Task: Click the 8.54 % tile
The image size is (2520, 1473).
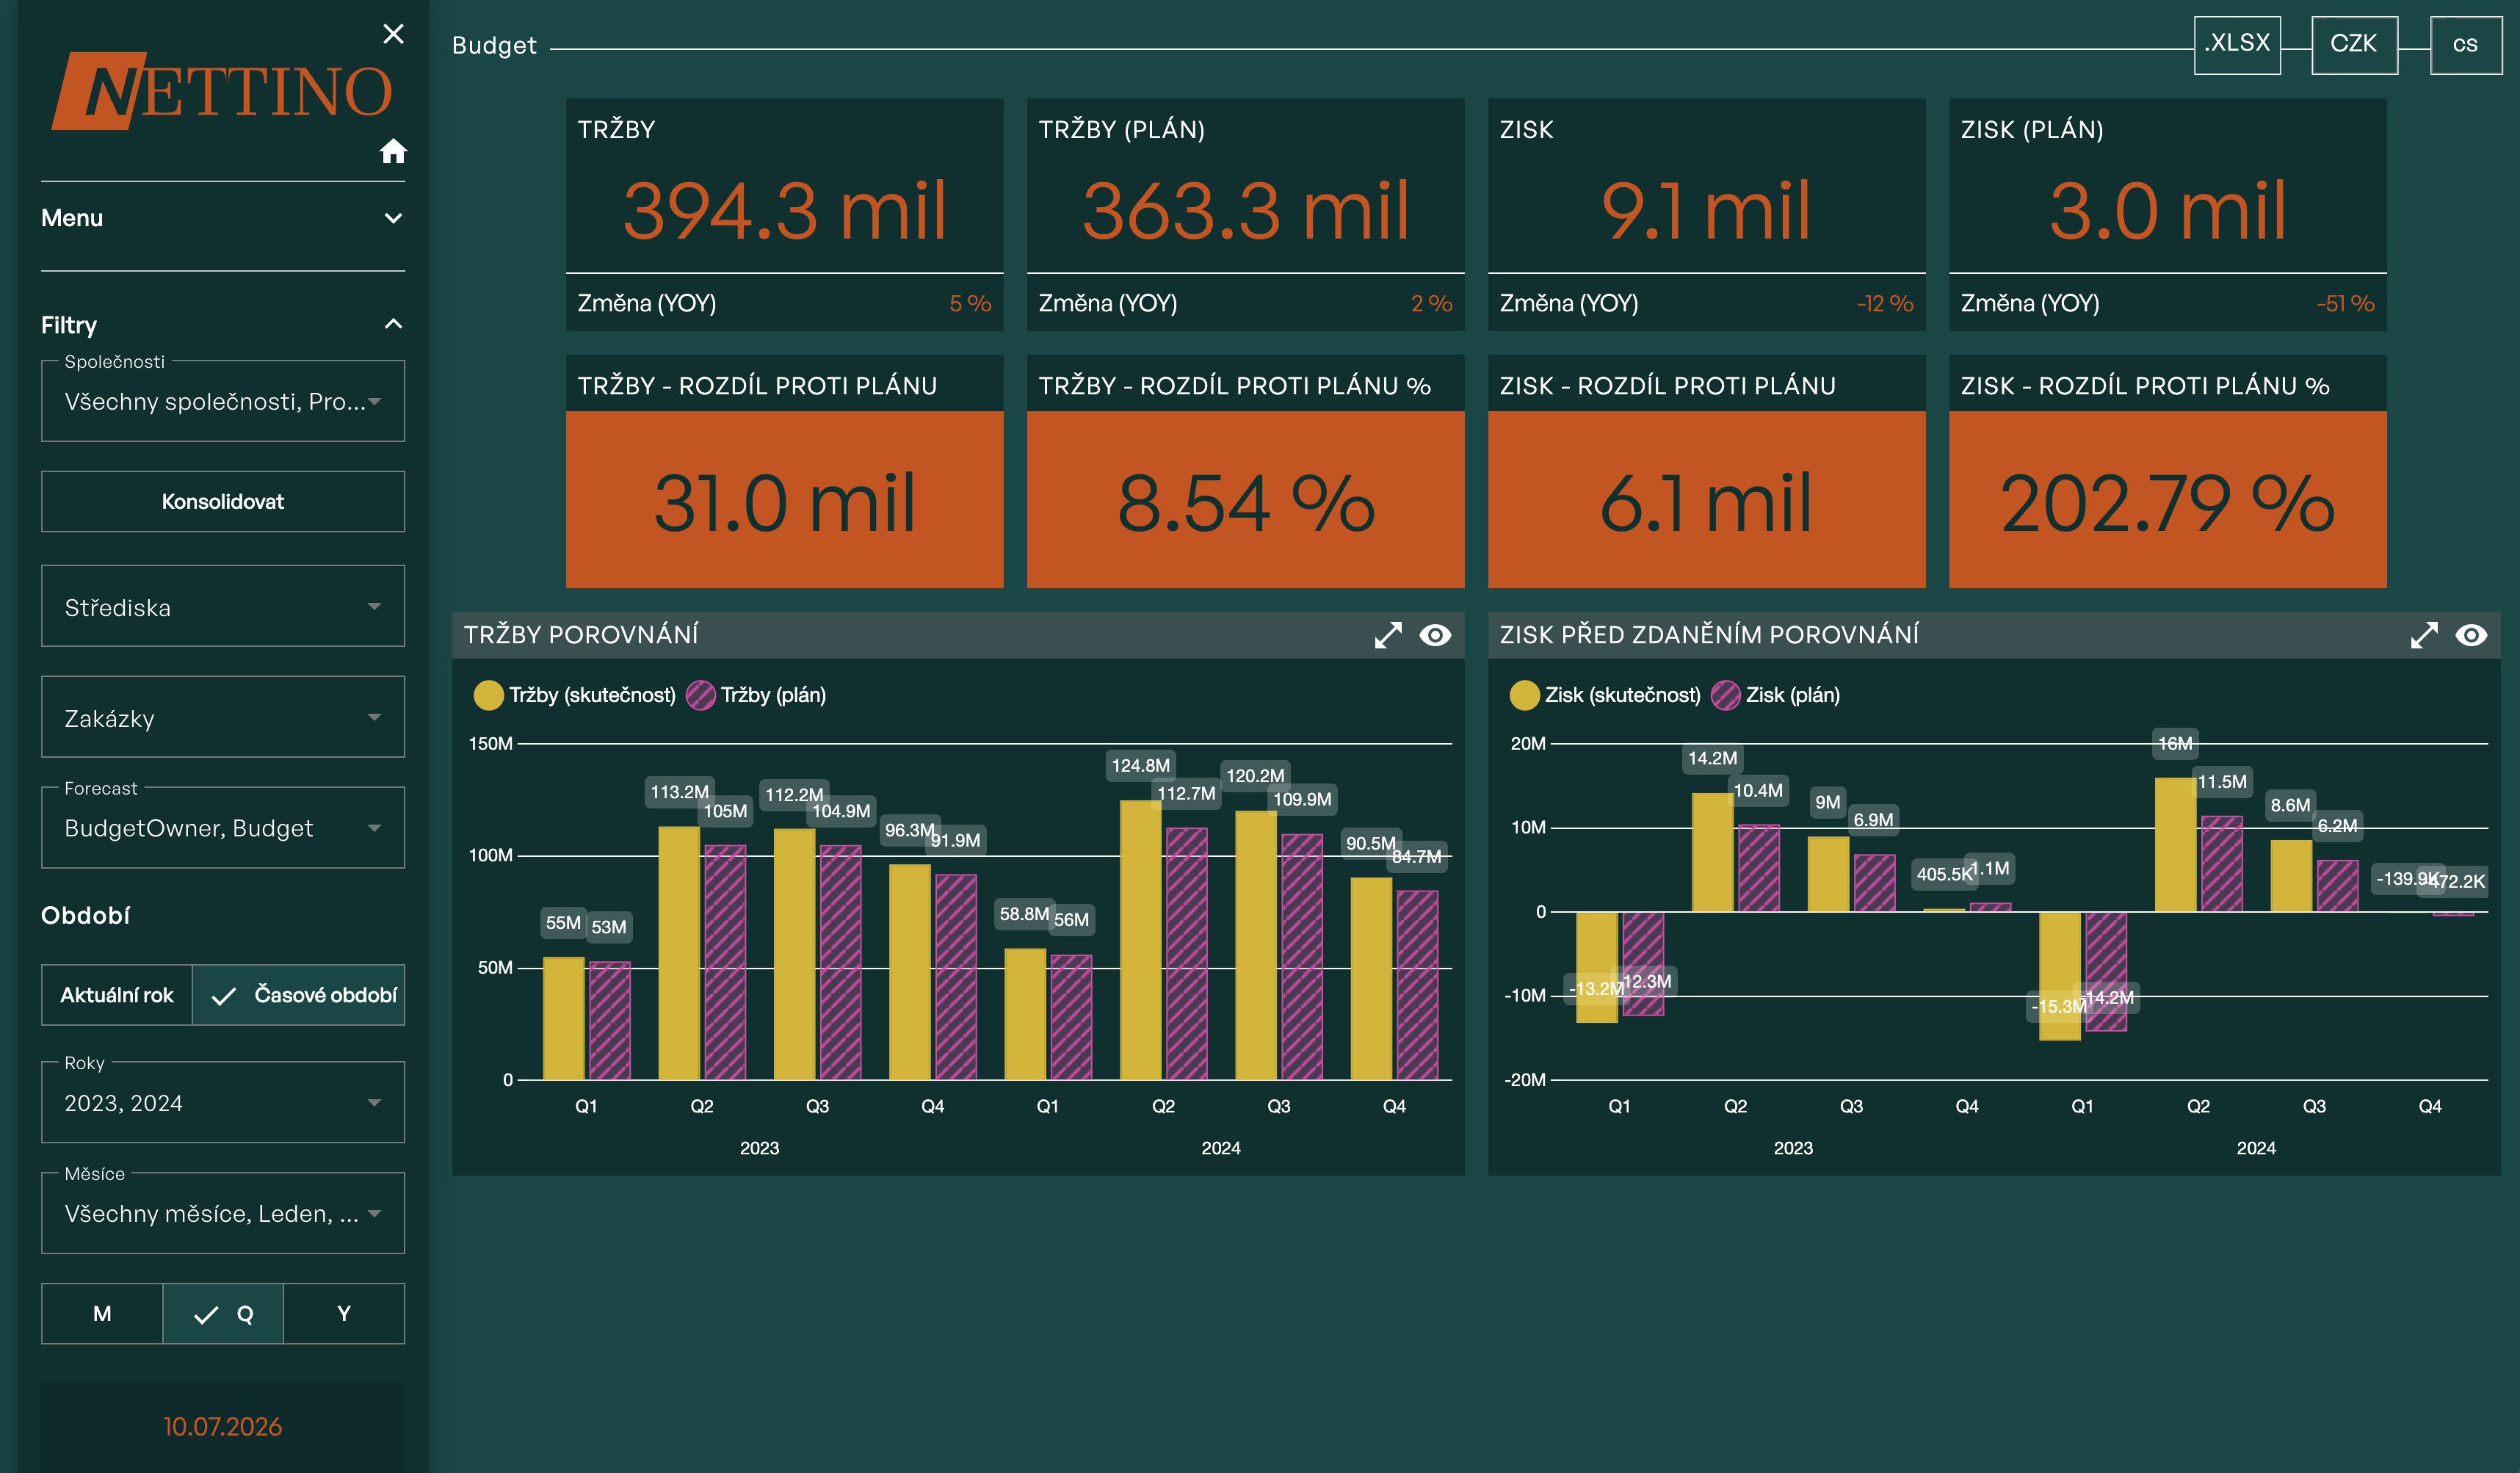Action: (1246, 499)
